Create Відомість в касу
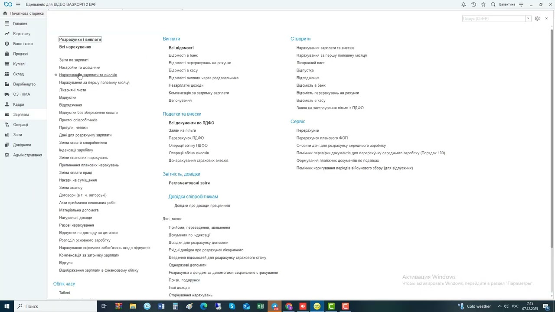 tap(311, 101)
